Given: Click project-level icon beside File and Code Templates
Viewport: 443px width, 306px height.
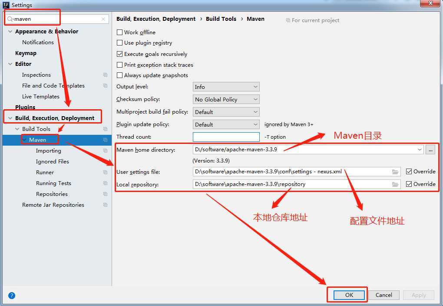Looking at the screenshot, I should click(x=106, y=85).
